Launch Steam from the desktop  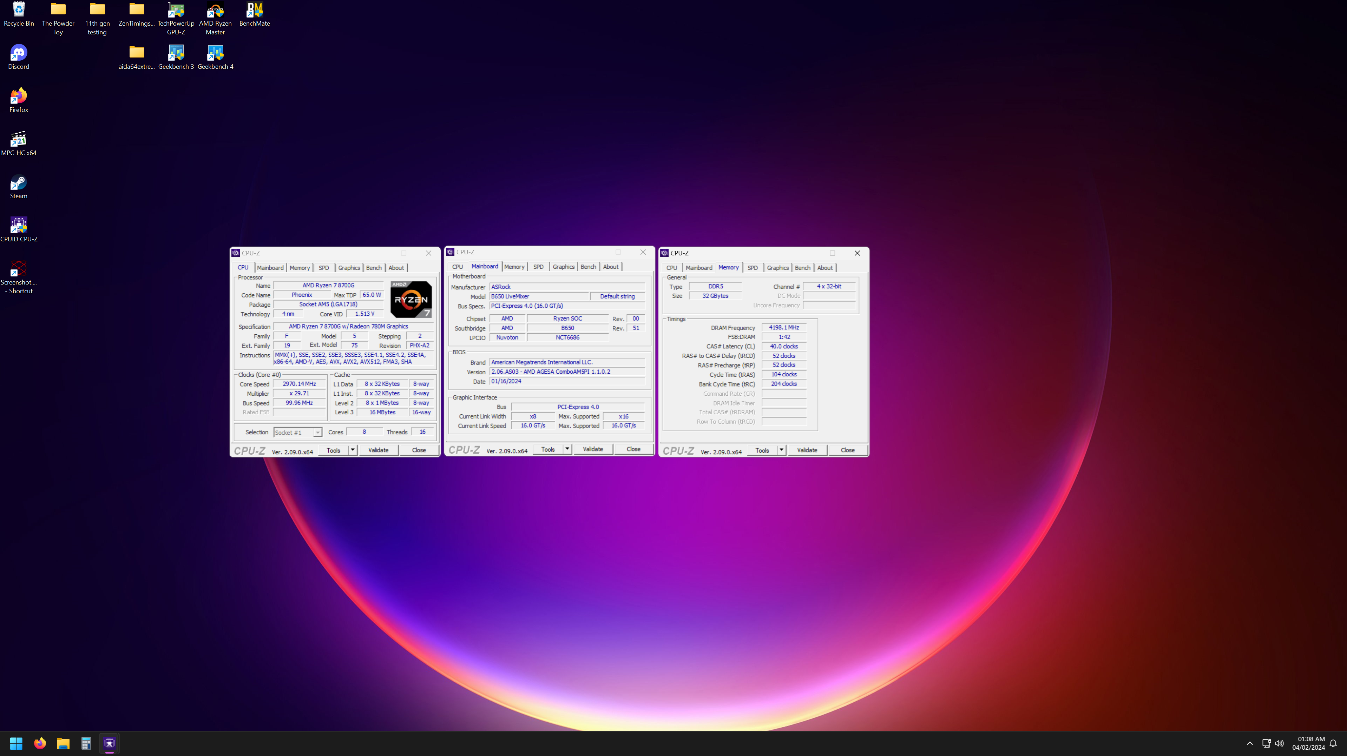click(x=19, y=187)
